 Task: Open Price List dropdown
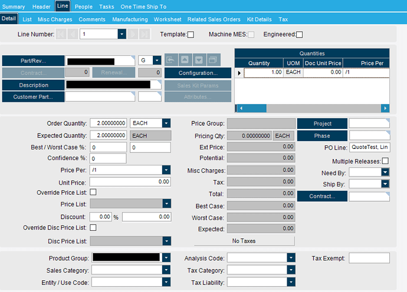click(166, 204)
